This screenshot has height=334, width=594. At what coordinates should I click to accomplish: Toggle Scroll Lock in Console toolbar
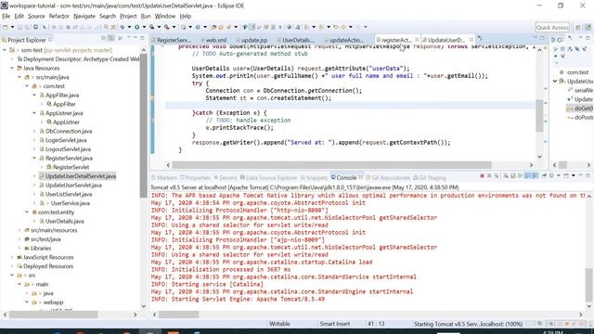tap(512, 176)
